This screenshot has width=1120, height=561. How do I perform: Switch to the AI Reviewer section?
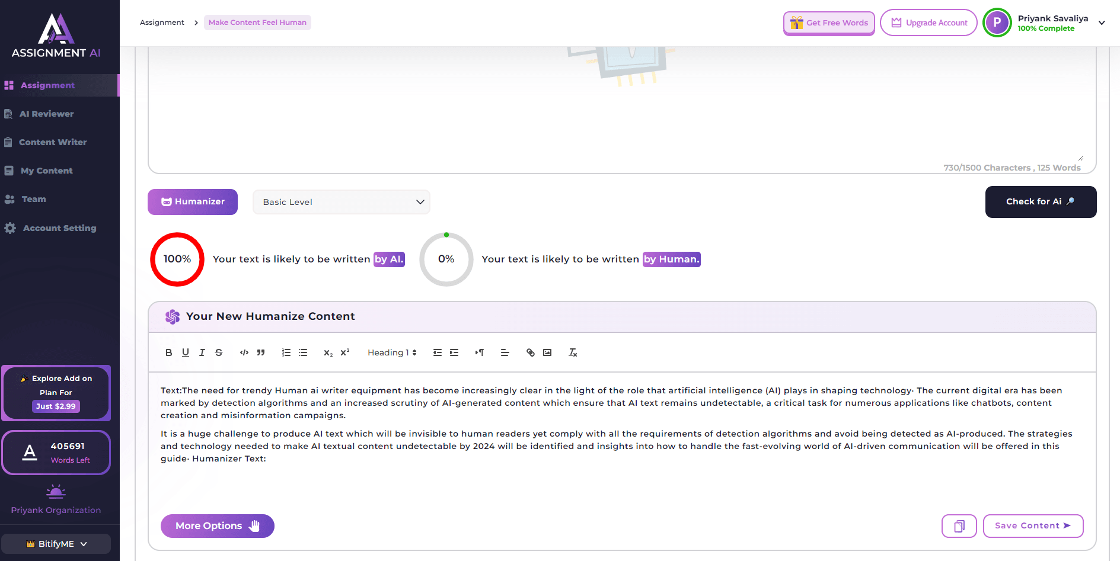pyautogui.click(x=46, y=113)
